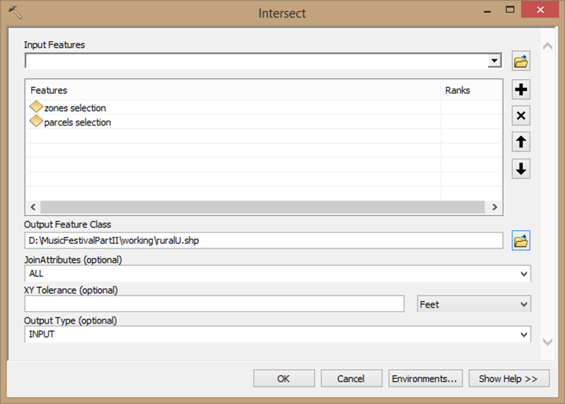
Task: Browse for input features folder icon
Action: click(521, 61)
